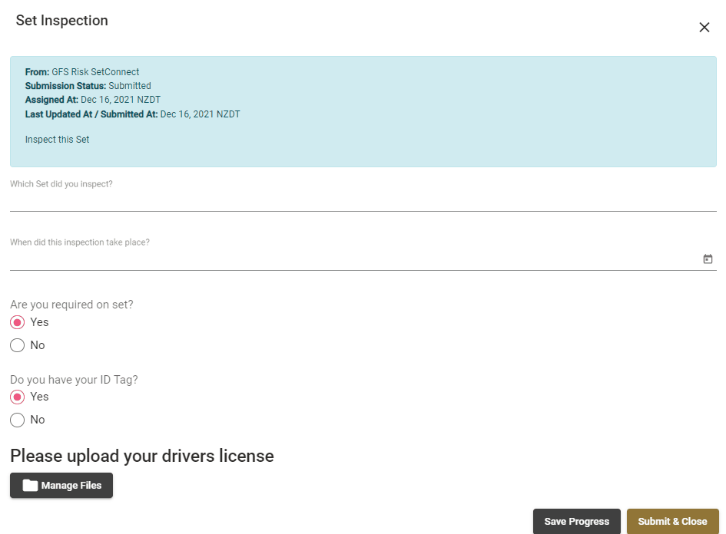Save Progress on the inspection form
The image size is (726, 534).
[576, 521]
